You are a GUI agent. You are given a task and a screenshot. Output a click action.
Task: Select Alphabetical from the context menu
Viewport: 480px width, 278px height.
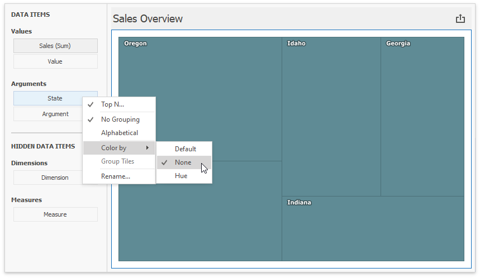[119, 133]
